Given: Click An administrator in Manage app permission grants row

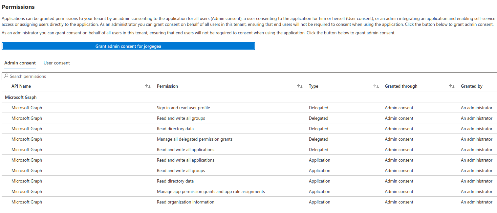Looking at the screenshot, I should [477, 191].
